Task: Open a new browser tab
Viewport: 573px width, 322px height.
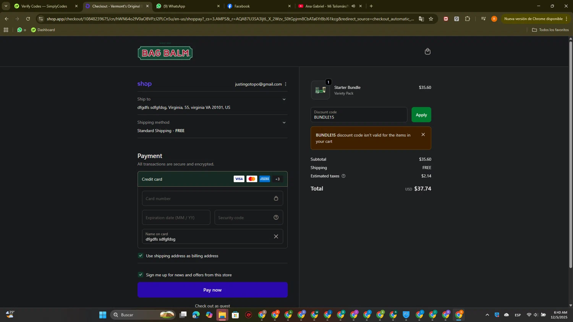Action: point(371,6)
